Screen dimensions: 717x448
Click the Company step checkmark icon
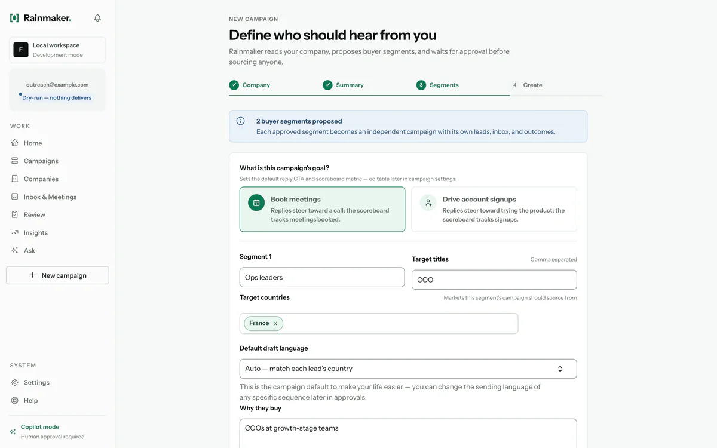[x=234, y=85]
